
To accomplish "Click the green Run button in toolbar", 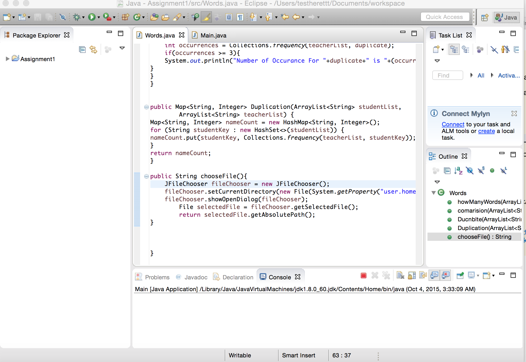I will click(x=92, y=17).
